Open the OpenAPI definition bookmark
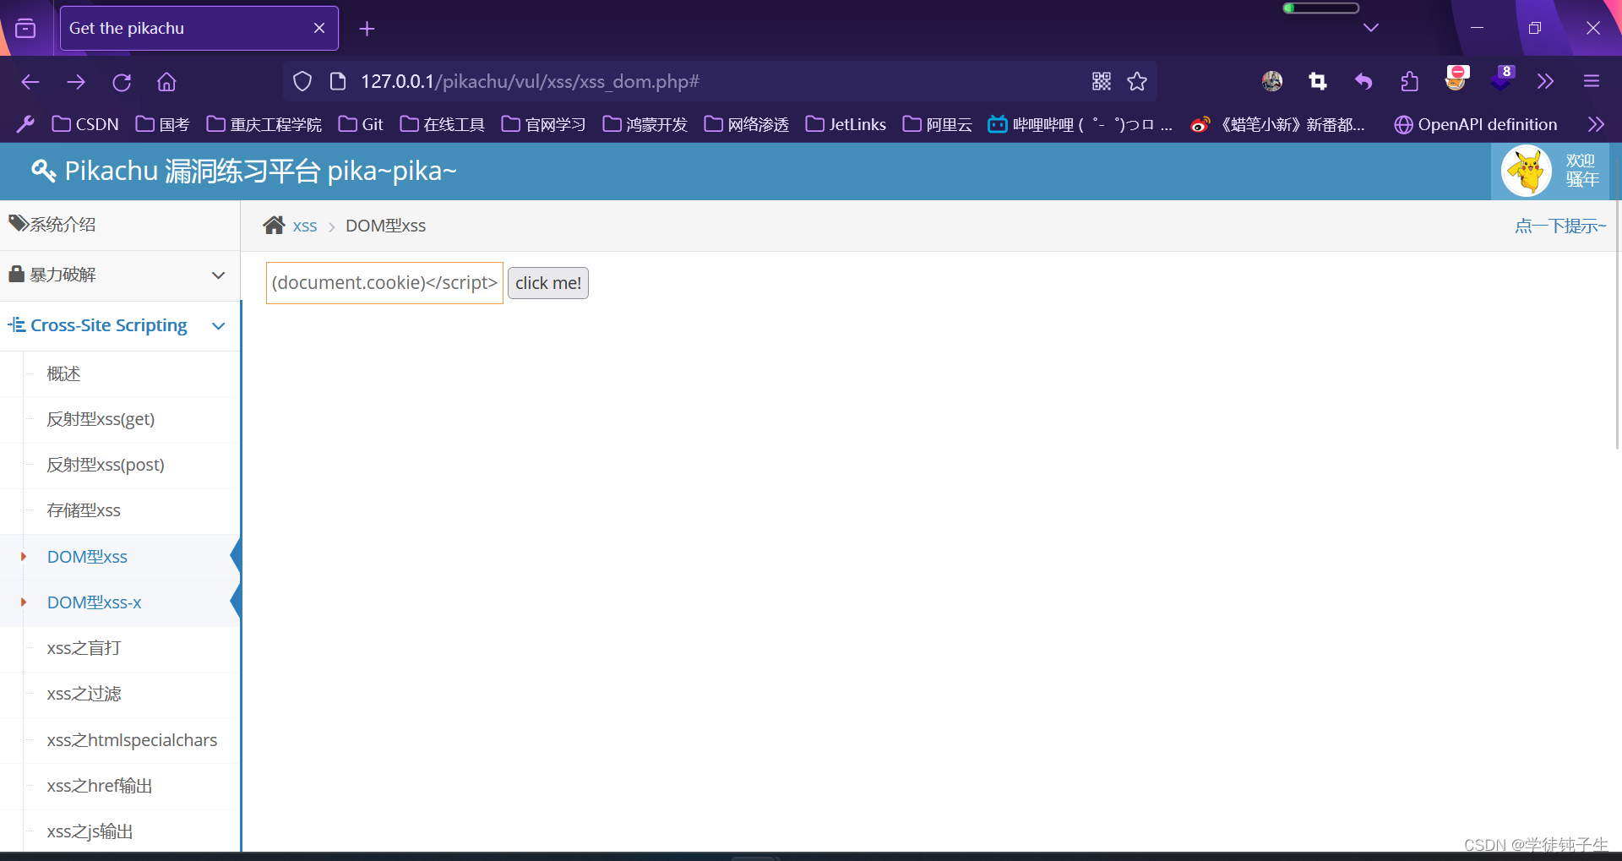The image size is (1622, 861). tap(1475, 124)
